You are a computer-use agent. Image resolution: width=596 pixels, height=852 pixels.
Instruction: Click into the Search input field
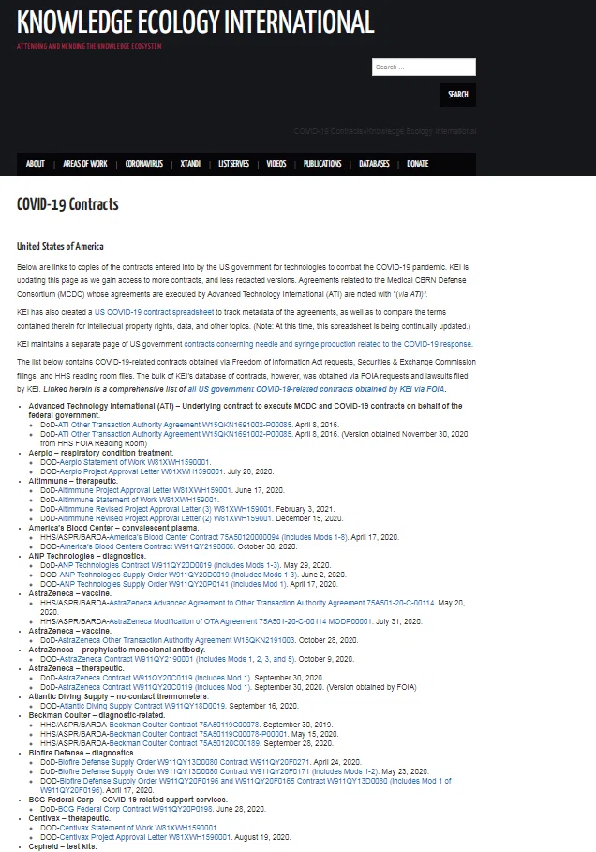(424, 67)
